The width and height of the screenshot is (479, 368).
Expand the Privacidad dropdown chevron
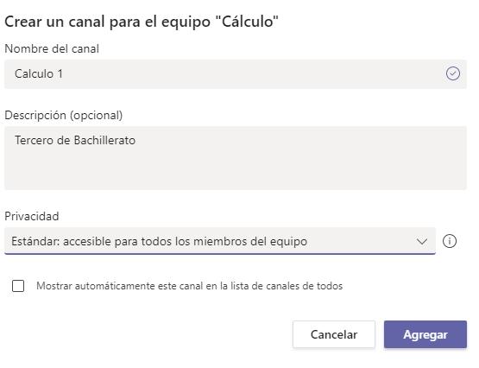point(421,242)
